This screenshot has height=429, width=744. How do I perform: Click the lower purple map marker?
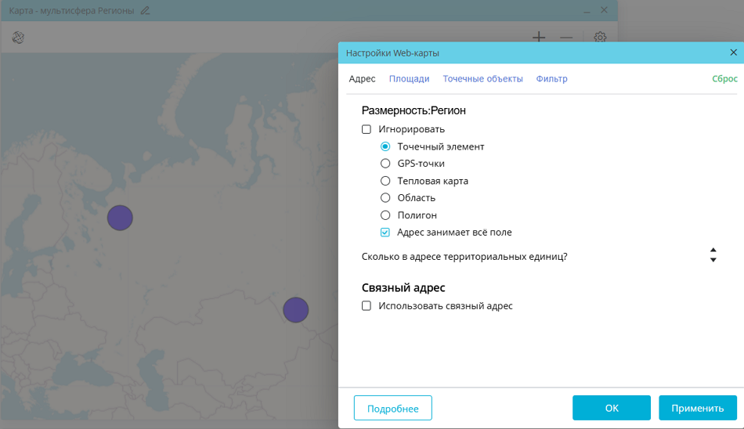(x=295, y=310)
